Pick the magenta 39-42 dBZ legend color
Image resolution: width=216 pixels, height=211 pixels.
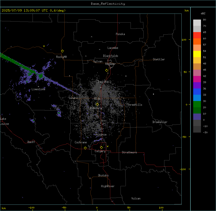(x=197, y=79)
